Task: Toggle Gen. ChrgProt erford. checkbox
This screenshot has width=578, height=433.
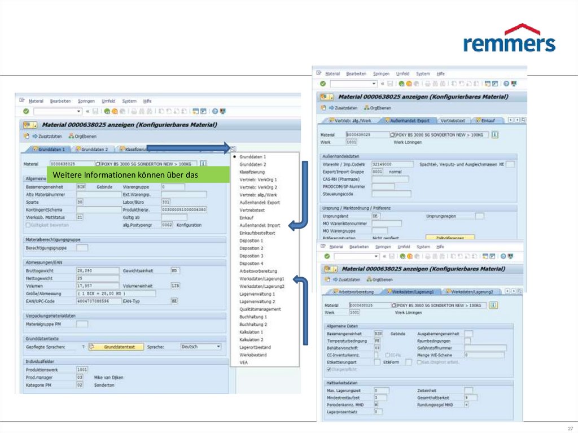Action: click(419, 362)
